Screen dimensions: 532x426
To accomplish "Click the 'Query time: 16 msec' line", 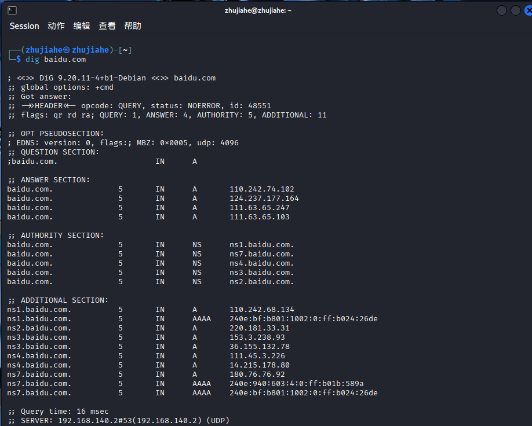I will pyautogui.click(x=58, y=412).
